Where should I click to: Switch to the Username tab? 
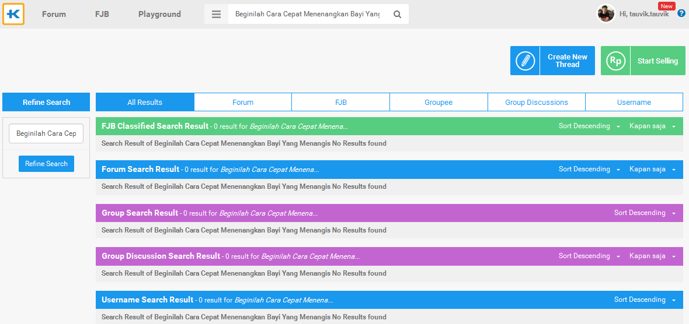[x=634, y=102]
